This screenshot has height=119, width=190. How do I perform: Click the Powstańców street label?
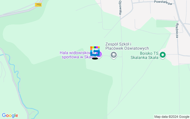pyautogui.click(x=163, y=3)
